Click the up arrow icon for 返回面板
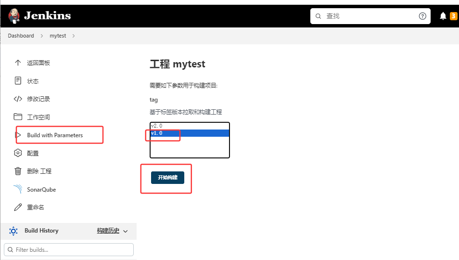Viewport: 459px width, 260px height. click(x=18, y=63)
